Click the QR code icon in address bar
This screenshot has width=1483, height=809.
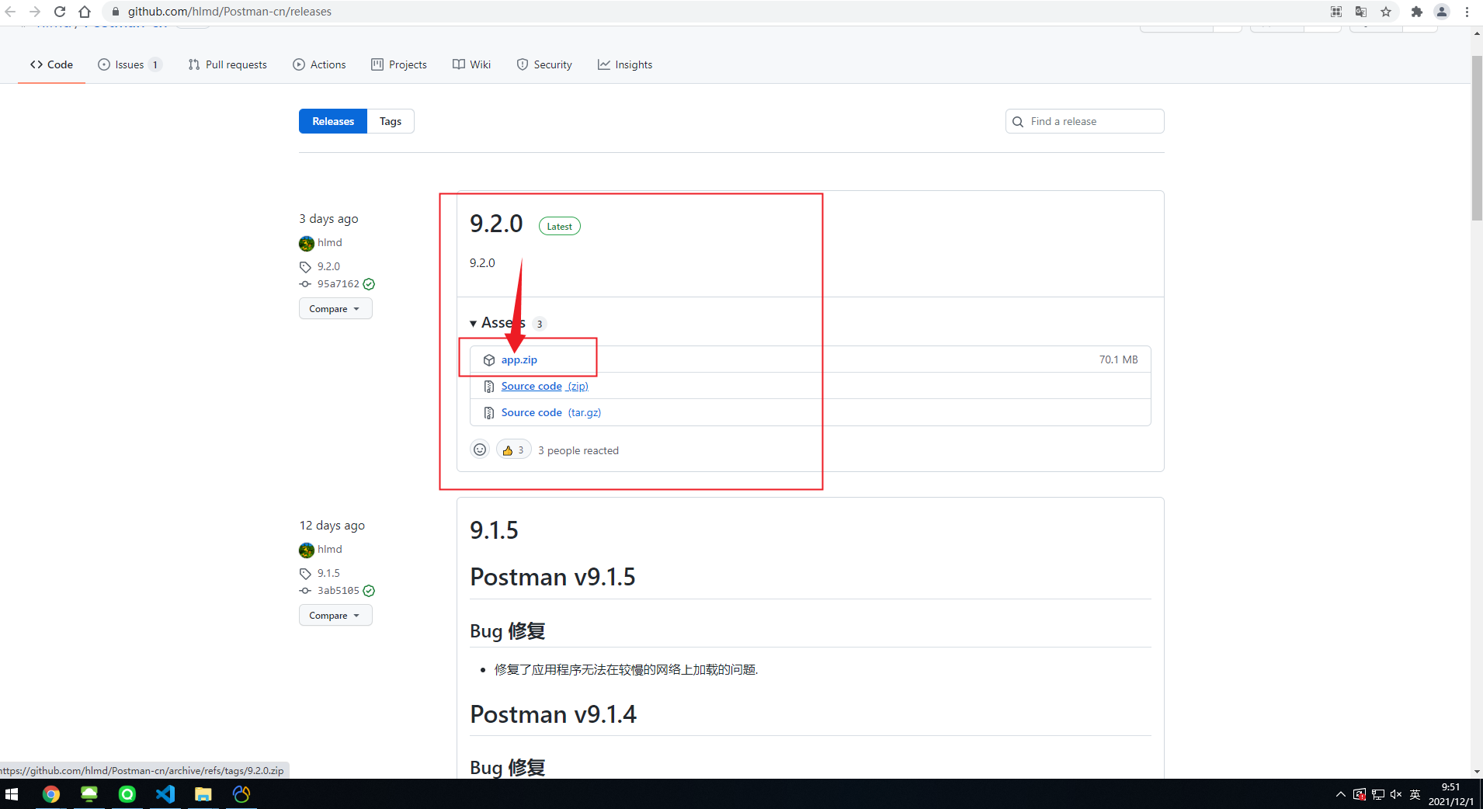click(1336, 12)
